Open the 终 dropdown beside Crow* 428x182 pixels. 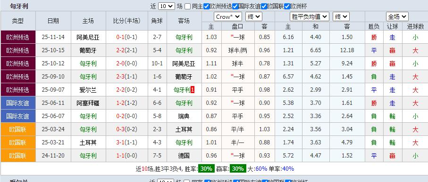coord(253,17)
